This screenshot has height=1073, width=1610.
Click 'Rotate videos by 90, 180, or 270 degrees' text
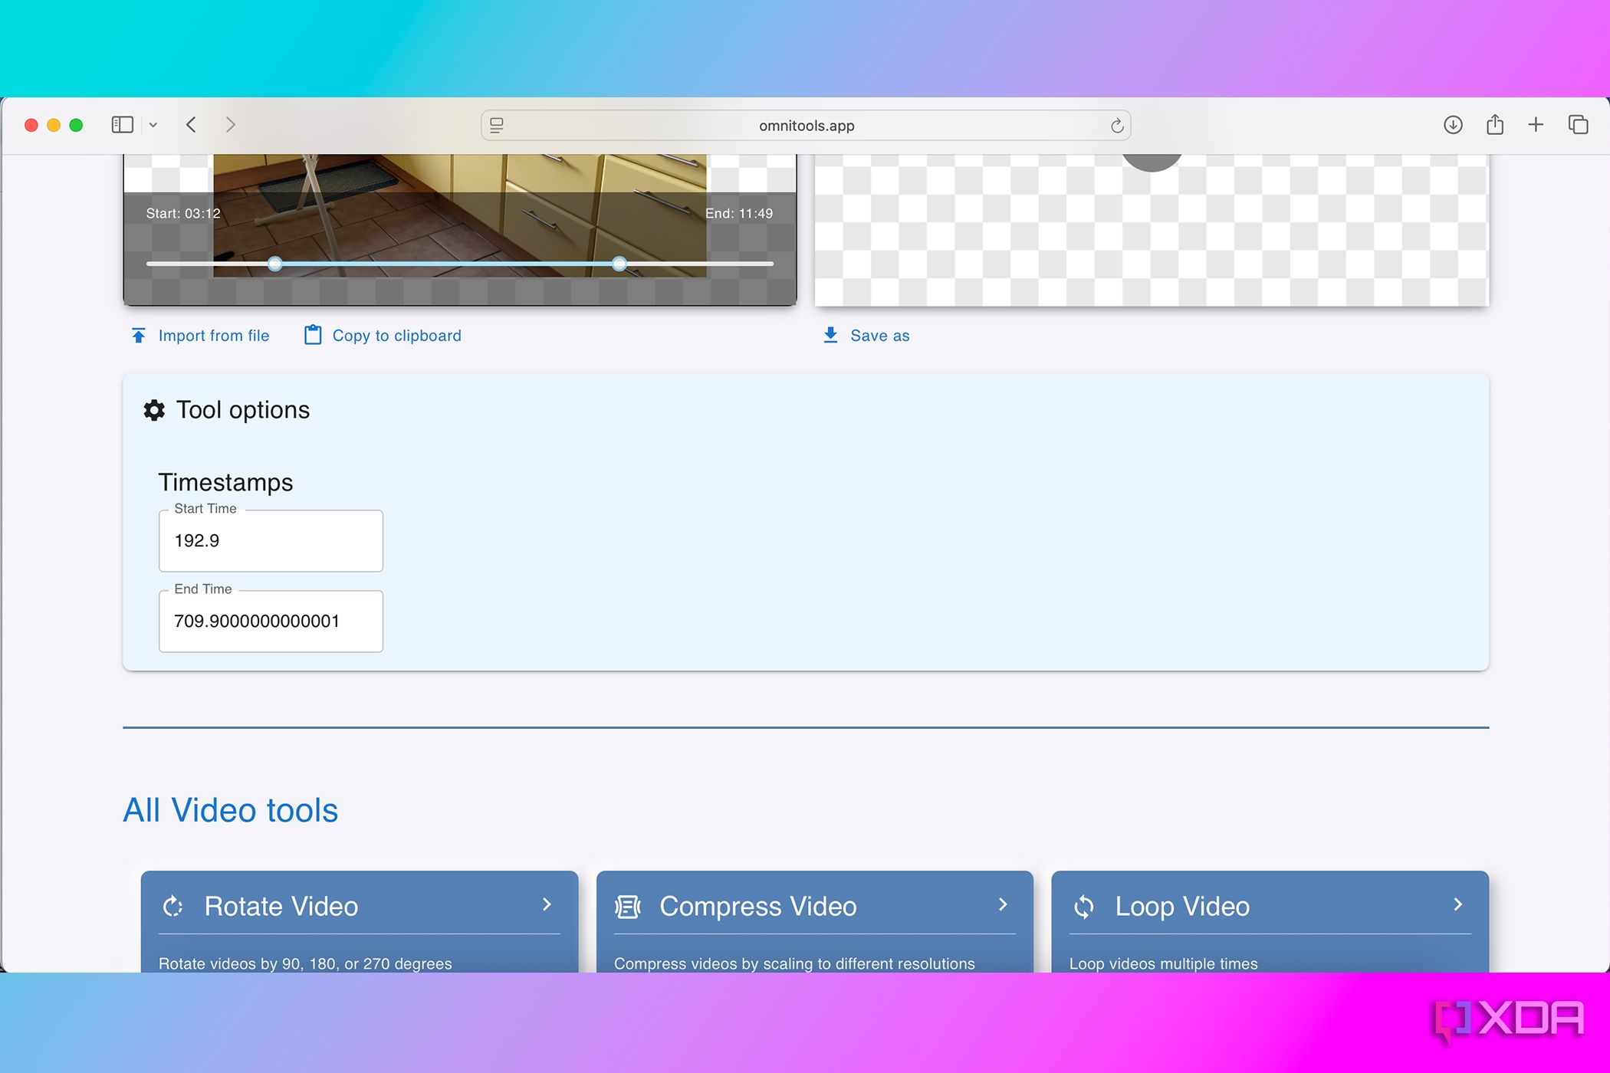pyautogui.click(x=305, y=964)
